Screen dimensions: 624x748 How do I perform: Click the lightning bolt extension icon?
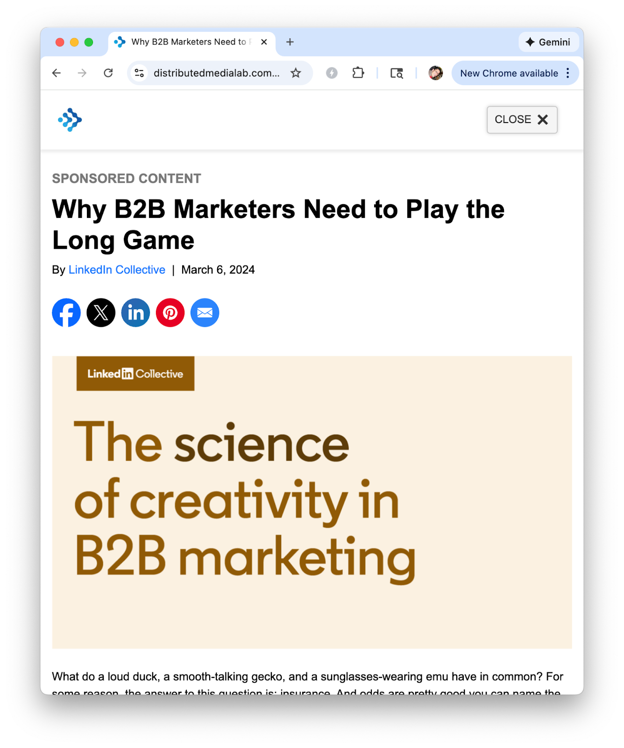point(332,73)
